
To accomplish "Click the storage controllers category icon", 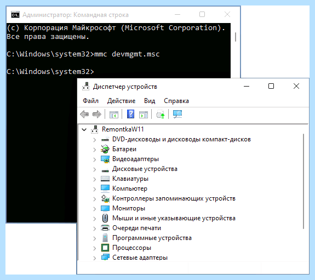I will (x=105, y=198).
